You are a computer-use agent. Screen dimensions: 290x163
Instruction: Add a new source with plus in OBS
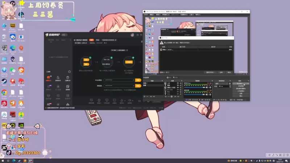point(166,96)
